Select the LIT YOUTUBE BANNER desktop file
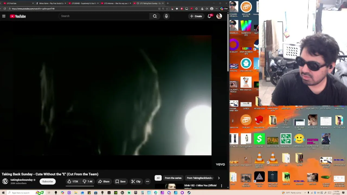347x195 pixels. coord(326,162)
